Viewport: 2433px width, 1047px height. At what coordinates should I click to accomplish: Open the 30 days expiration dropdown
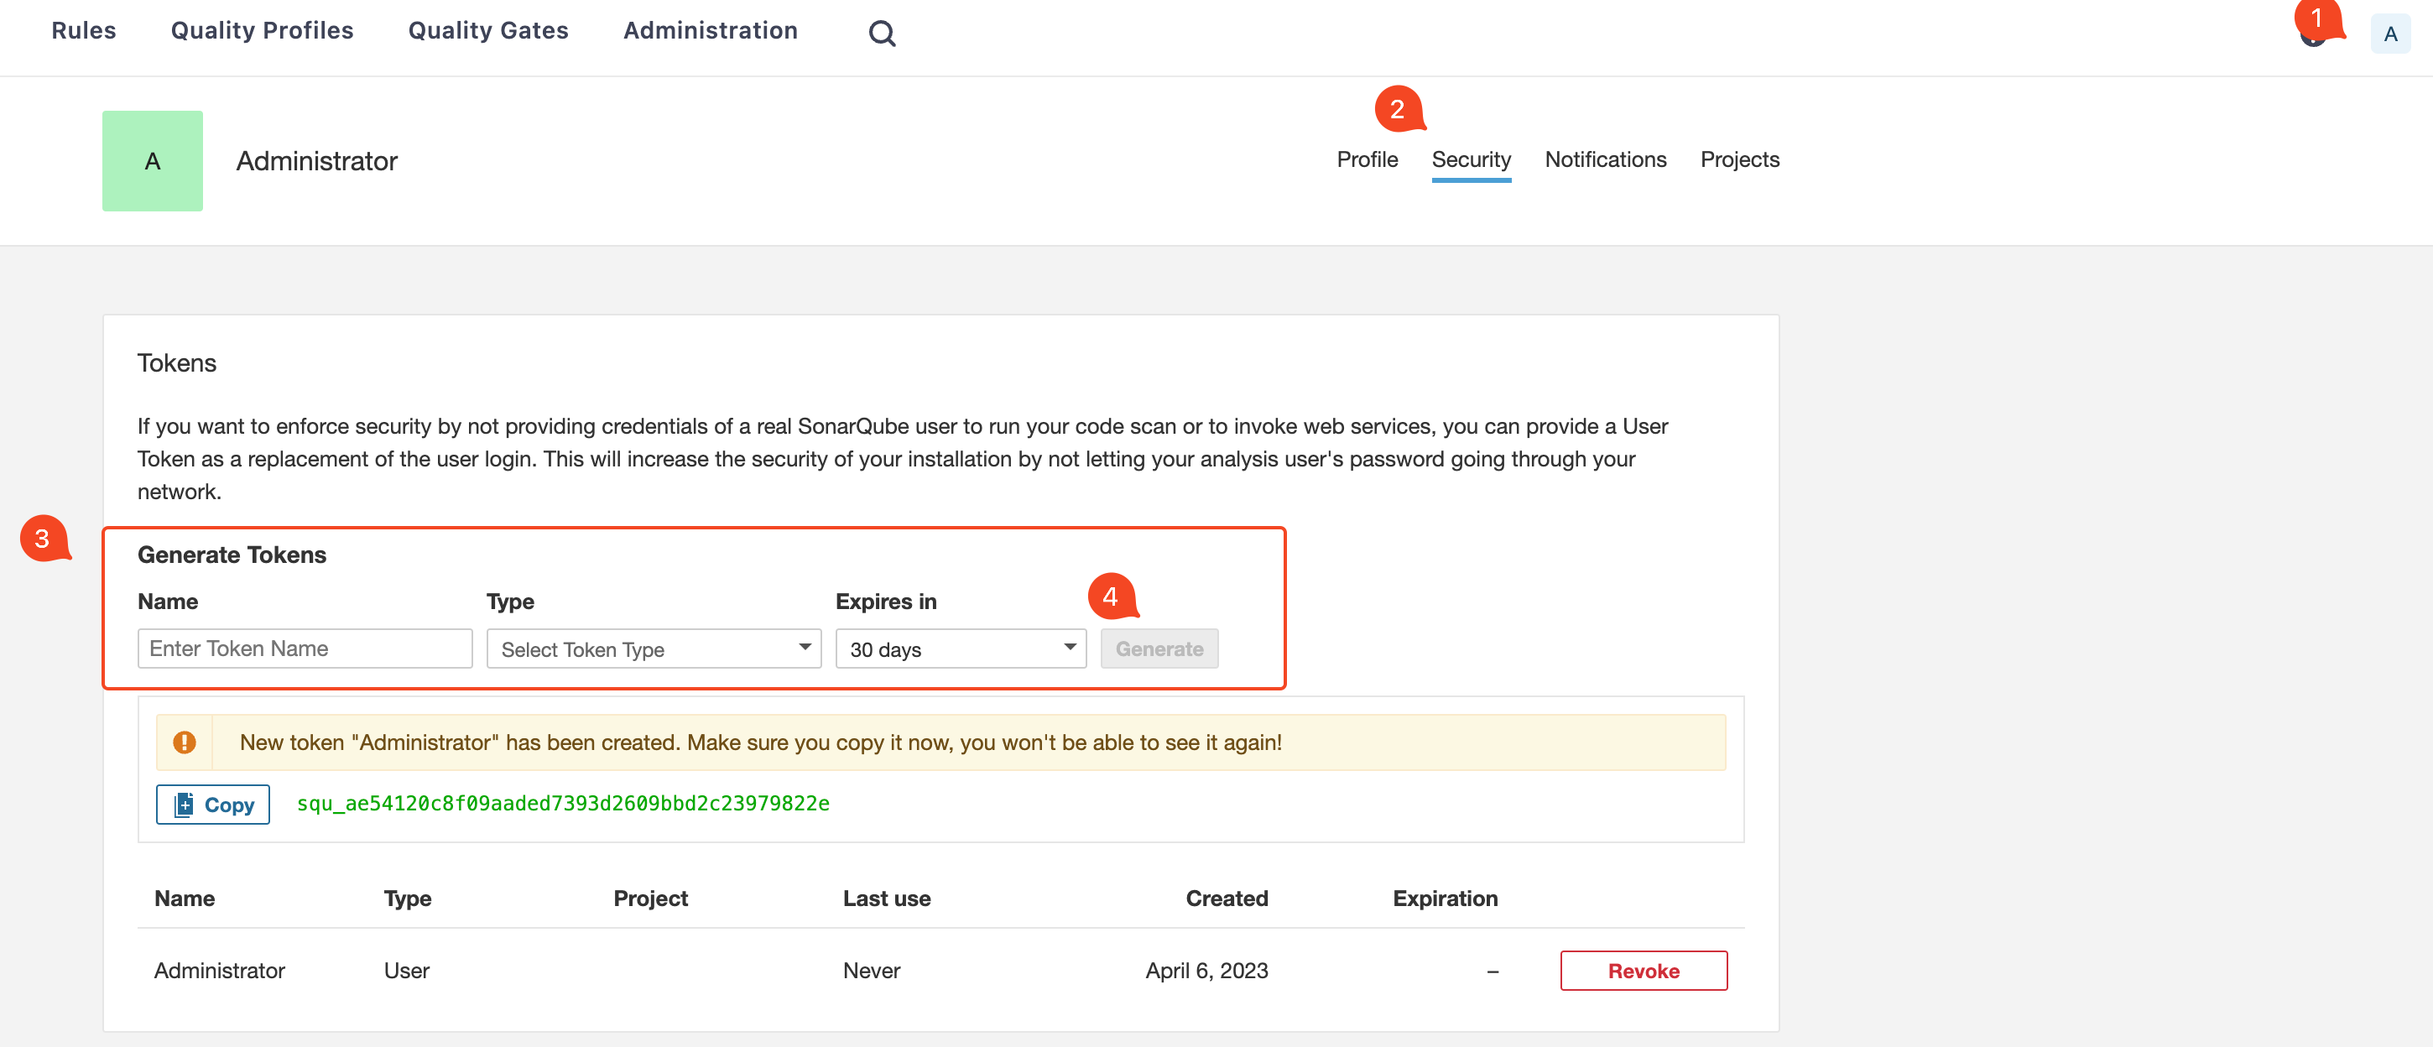pos(960,649)
